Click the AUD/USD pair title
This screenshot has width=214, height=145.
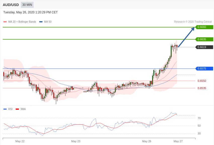point(11,5)
